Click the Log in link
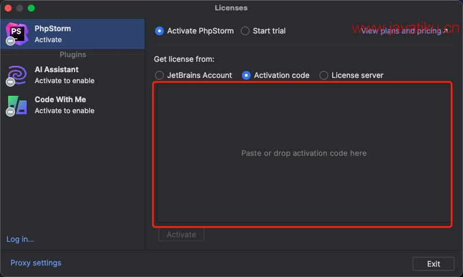463x277 pixels. tap(20, 239)
